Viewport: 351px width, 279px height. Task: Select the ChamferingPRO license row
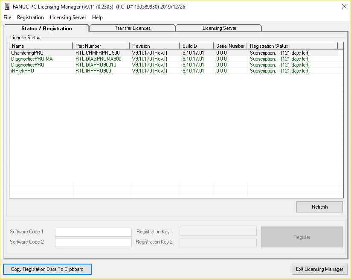tap(174, 53)
